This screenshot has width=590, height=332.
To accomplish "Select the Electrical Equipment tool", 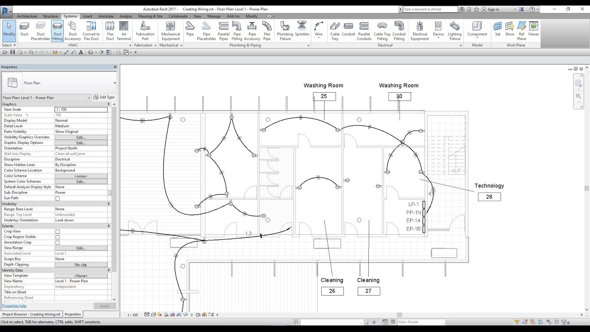I will coord(419,30).
